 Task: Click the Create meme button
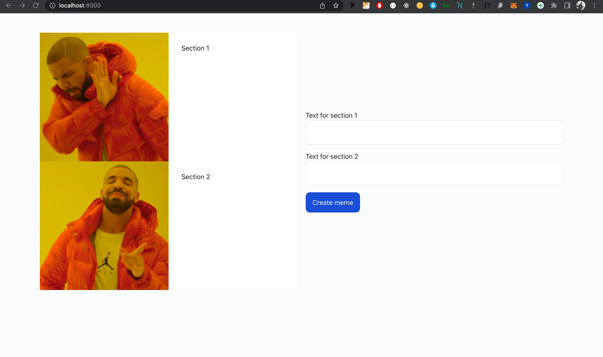tap(333, 202)
